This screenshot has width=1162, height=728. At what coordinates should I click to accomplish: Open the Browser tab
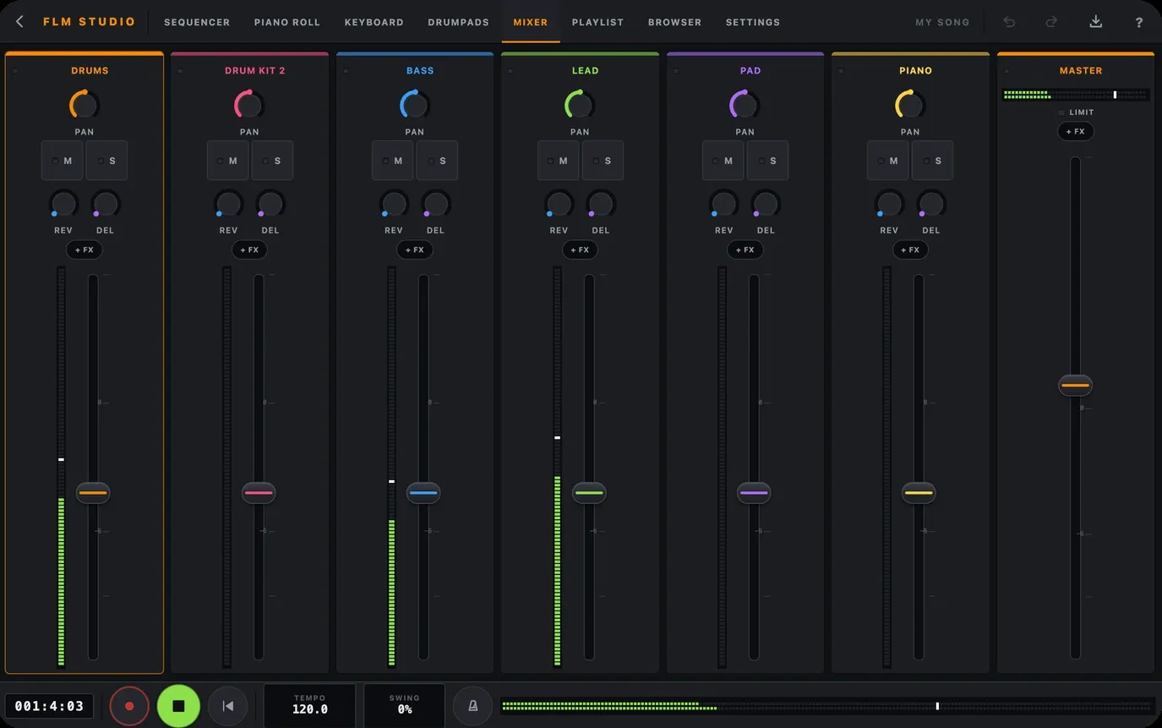click(x=674, y=22)
